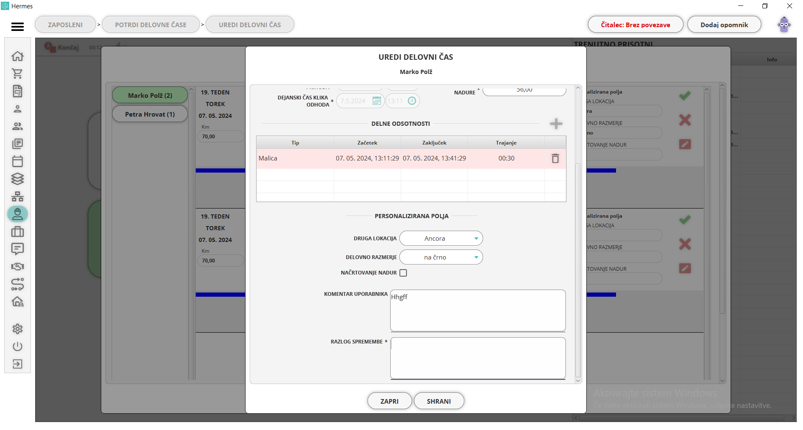Click the Trajanje column header

(x=506, y=143)
